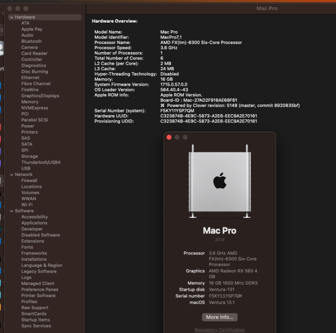This screenshot has width=336, height=333.
Task: Select Controller in the sidebar
Action: coord(32,59)
